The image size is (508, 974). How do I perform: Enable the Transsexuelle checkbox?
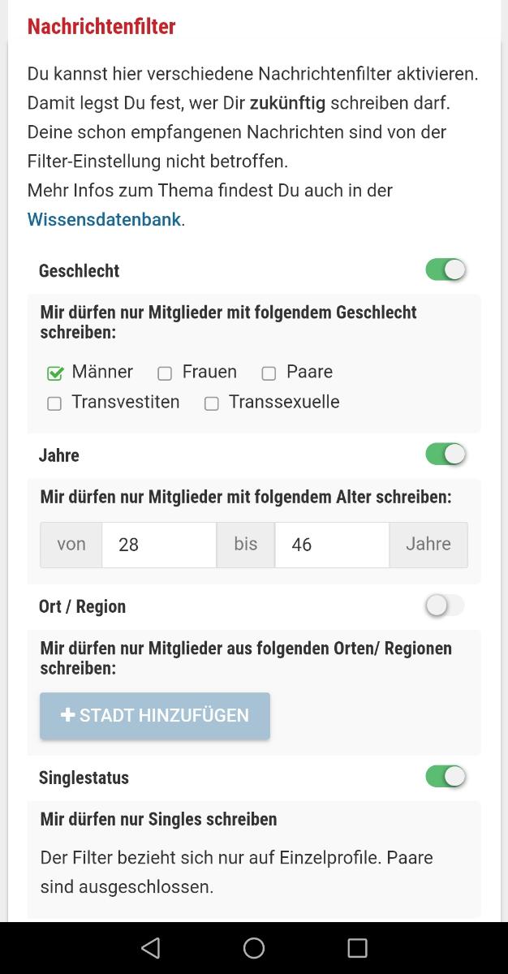212,403
